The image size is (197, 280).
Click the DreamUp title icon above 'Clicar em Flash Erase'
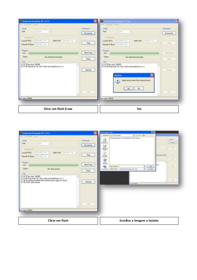pyautogui.click(x=21, y=21)
